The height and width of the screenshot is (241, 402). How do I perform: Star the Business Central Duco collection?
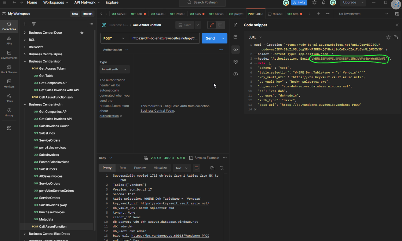pyautogui.click(x=82, y=32)
